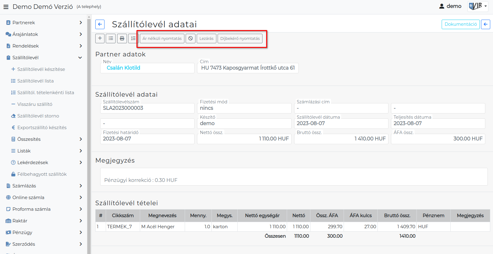Click the printer toolbar icon

click(122, 38)
